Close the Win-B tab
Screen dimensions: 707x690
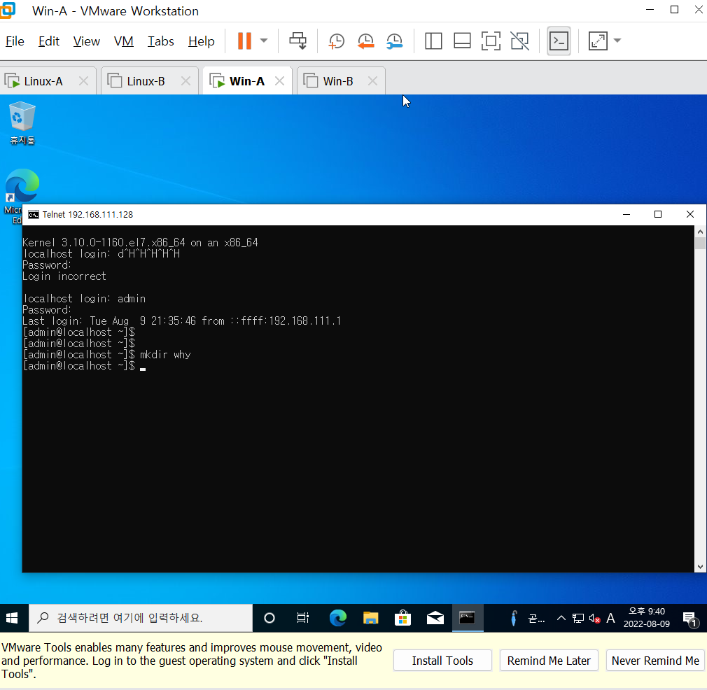(372, 81)
